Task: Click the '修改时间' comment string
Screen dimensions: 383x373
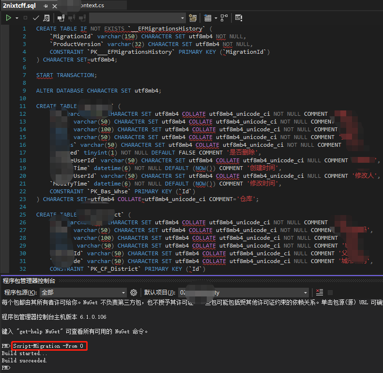Action: coord(262,183)
